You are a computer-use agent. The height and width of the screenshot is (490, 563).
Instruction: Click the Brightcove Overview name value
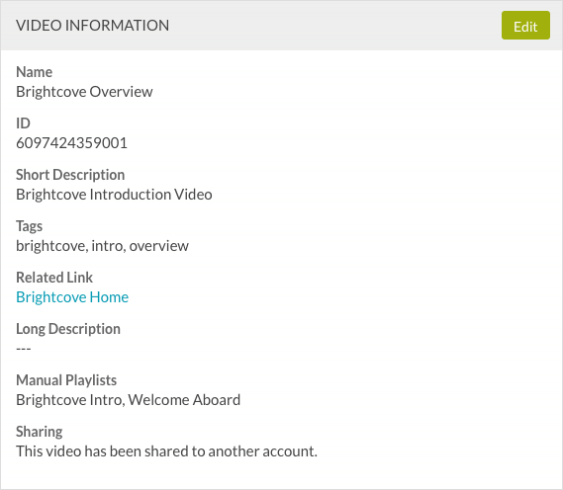pyautogui.click(x=84, y=92)
